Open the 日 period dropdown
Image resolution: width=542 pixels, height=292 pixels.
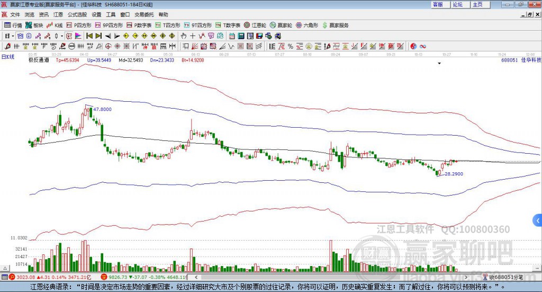click(10, 36)
